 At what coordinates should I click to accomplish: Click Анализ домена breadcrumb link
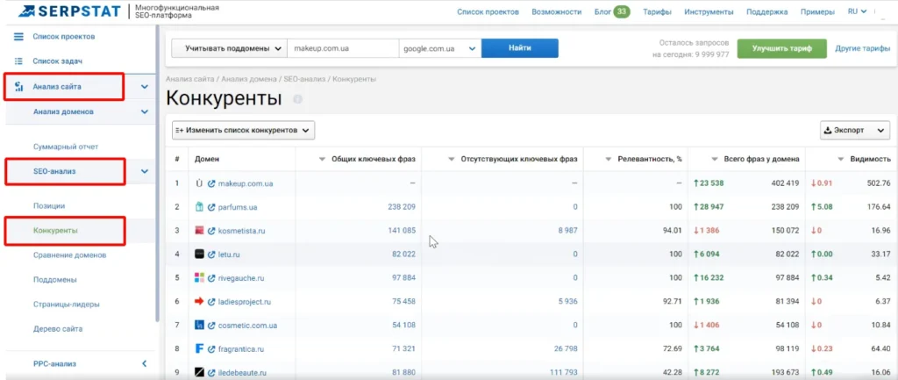point(249,79)
